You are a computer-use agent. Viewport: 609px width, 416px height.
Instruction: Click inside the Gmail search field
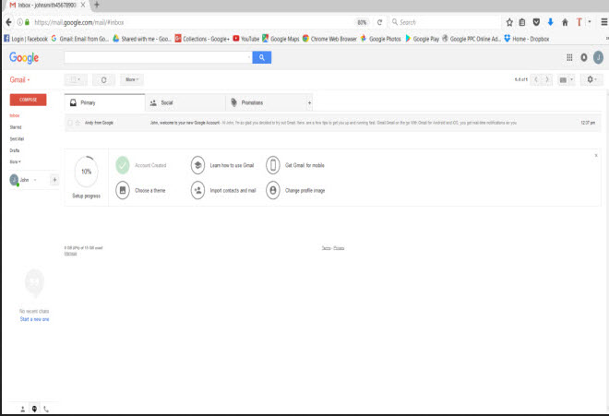157,57
